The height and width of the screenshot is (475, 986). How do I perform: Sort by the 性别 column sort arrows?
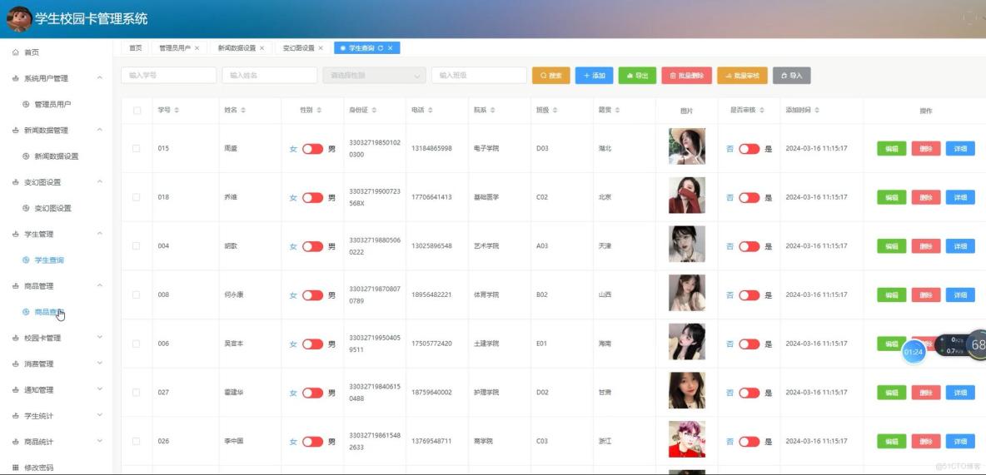tap(319, 111)
